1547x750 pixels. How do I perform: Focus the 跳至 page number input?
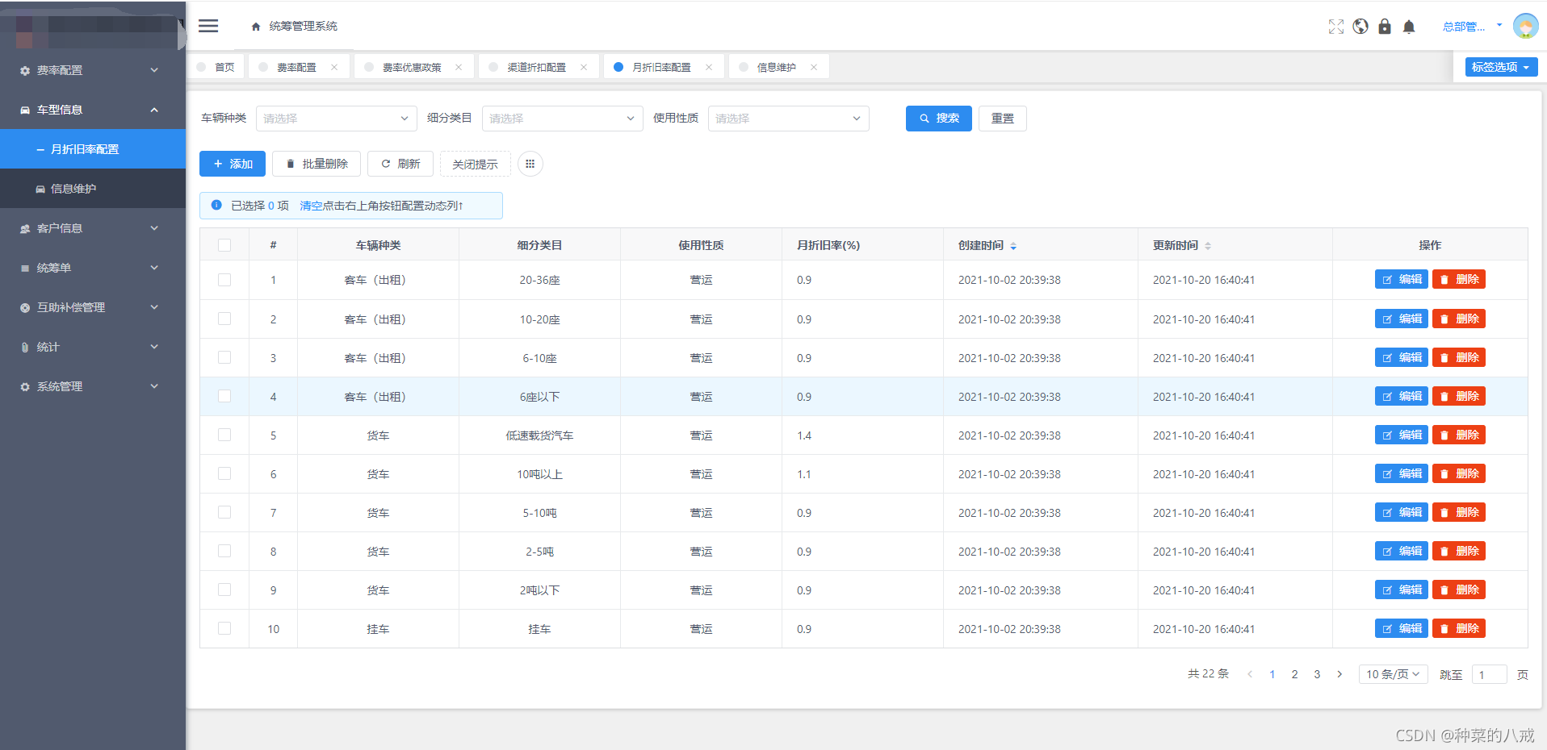1489,674
